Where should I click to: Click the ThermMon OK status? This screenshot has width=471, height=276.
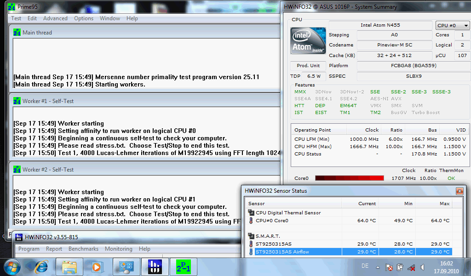[x=451, y=178]
